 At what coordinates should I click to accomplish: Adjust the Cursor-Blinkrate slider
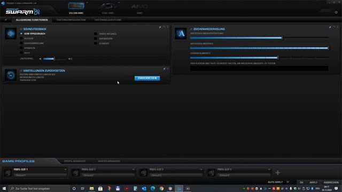pos(259,58)
